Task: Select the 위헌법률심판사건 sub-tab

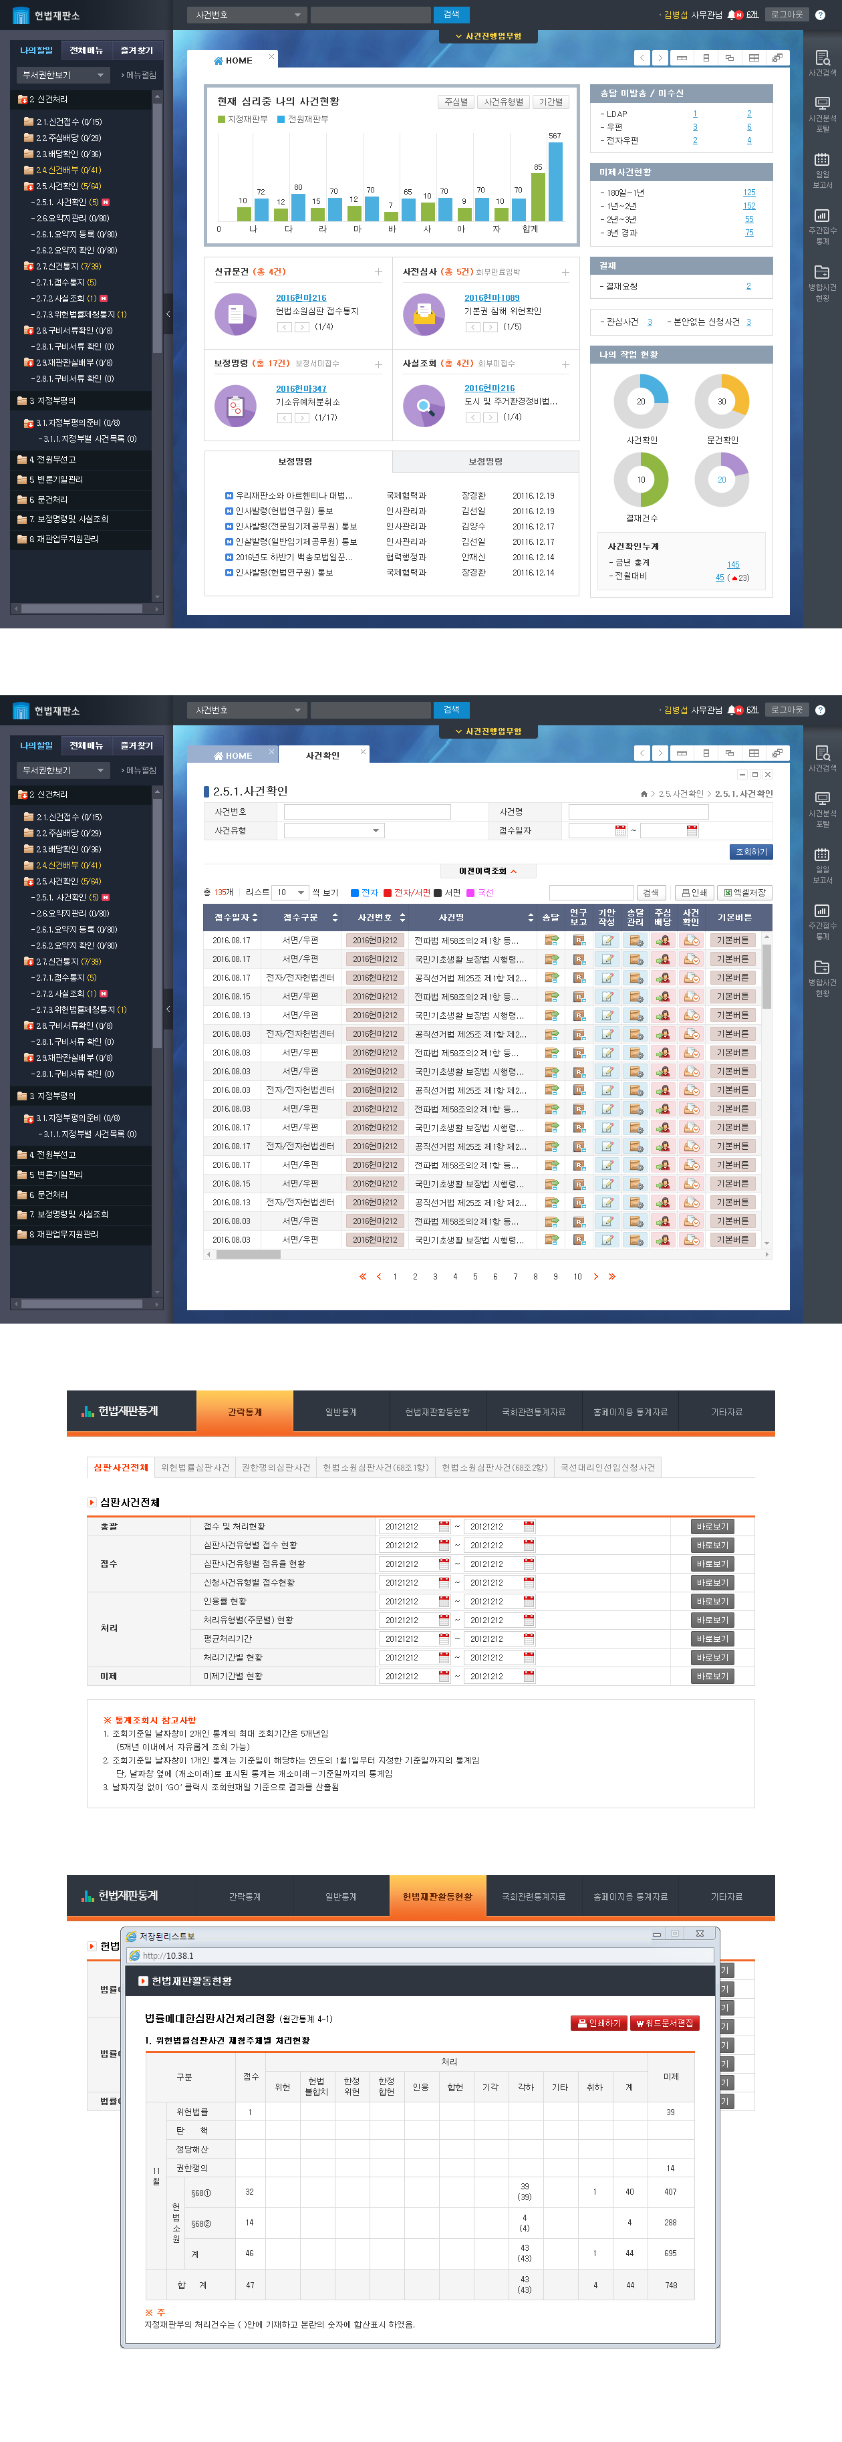Action: 195,1467
